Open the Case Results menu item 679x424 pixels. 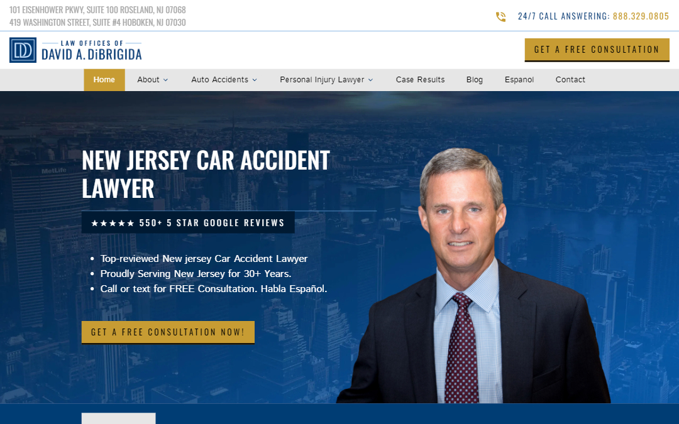pyautogui.click(x=420, y=80)
